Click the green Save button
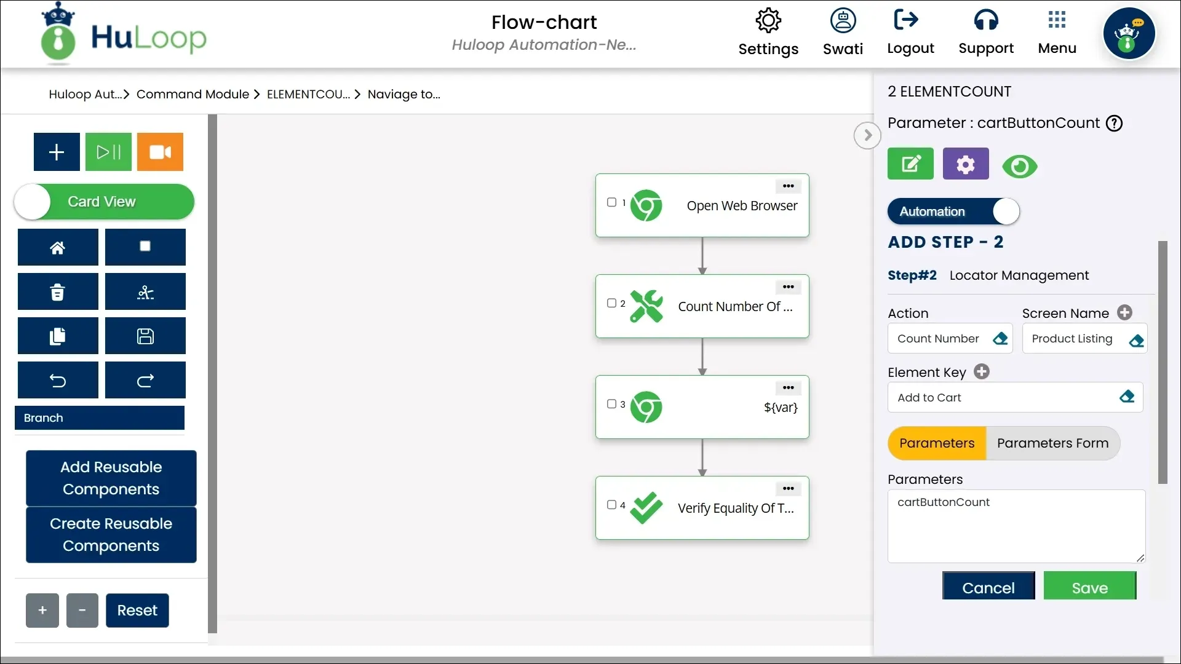 click(1089, 587)
